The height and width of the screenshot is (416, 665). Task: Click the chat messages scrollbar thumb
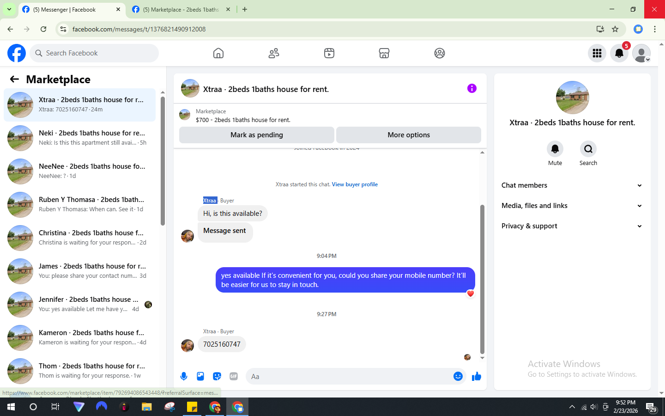[482, 279]
